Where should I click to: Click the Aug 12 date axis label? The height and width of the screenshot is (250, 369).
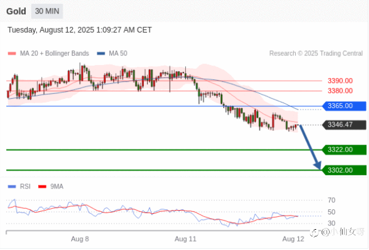(x=293, y=239)
